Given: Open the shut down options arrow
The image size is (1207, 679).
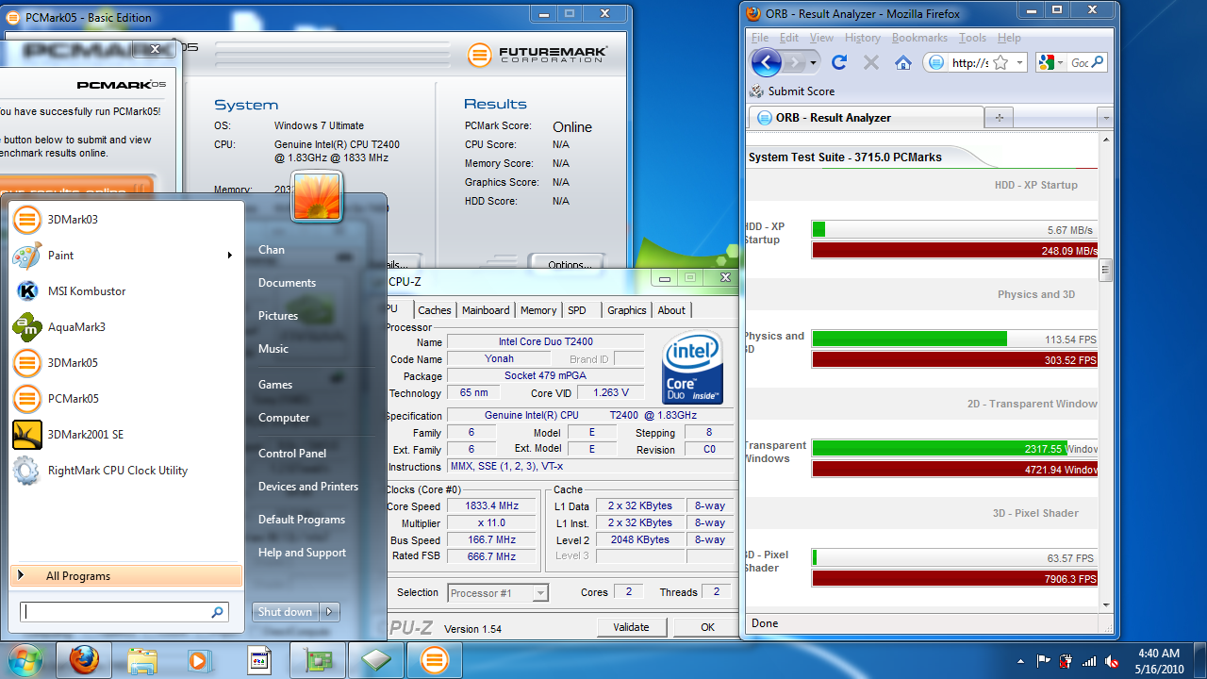Looking at the screenshot, I should 330,612.
